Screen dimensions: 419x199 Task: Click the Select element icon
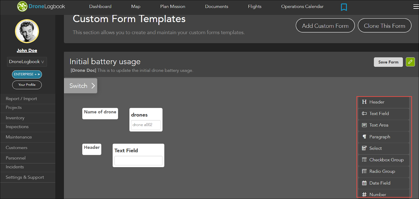[x=364, y=148]
